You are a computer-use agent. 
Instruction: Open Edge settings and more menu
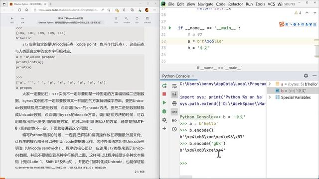155,10
